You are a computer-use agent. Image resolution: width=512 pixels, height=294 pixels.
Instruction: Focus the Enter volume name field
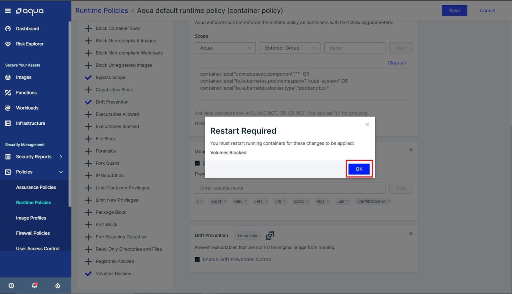(x=290, y=188)
